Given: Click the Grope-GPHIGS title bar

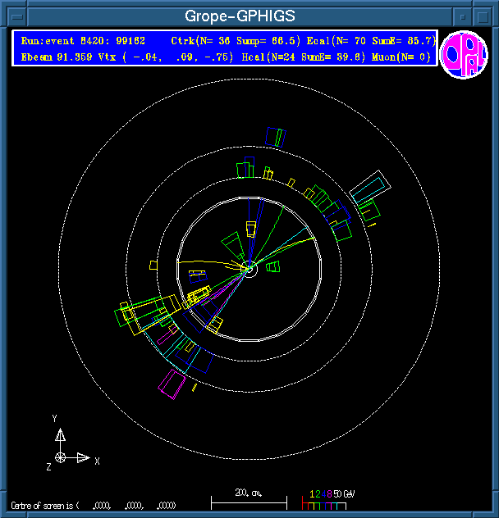Looking at the screenshot, I should coord(238,16).
